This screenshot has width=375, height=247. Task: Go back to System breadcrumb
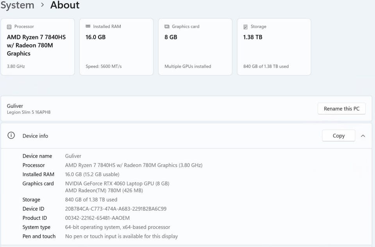tap(17, 5)
